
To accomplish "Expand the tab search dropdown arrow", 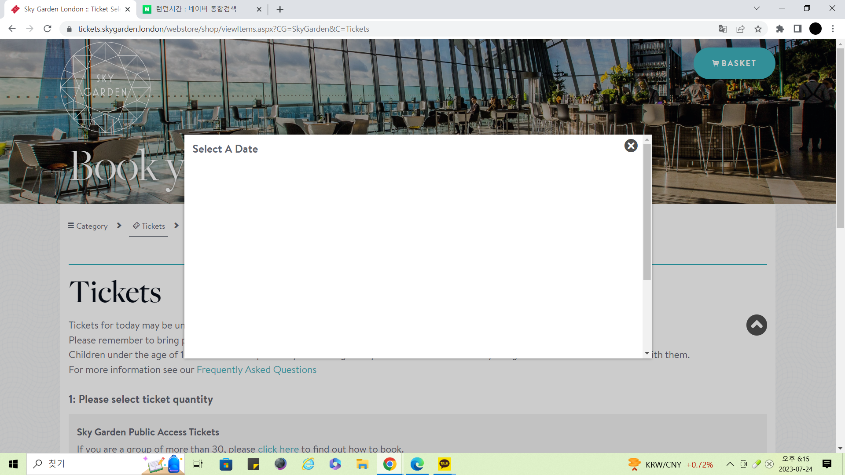I will 757,8.
